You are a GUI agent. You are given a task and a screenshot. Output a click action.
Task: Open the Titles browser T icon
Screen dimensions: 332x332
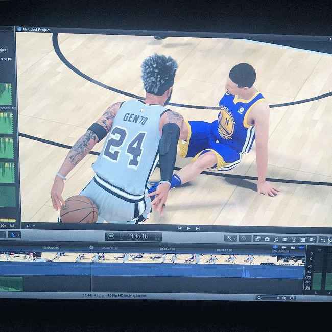point(294,239)
